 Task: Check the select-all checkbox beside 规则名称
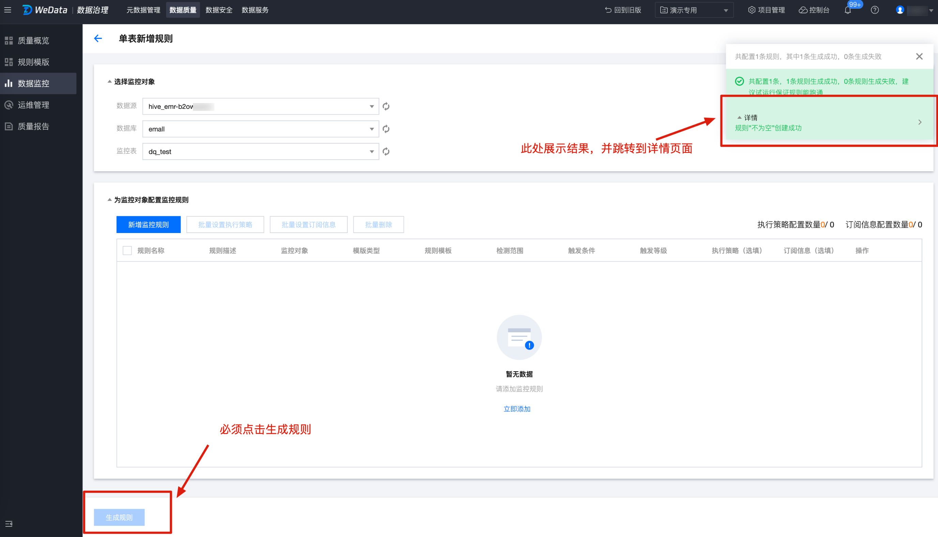(x=127, y=250)
